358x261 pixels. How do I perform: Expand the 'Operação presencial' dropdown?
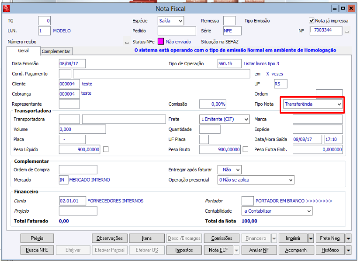(x=256, y=180)
